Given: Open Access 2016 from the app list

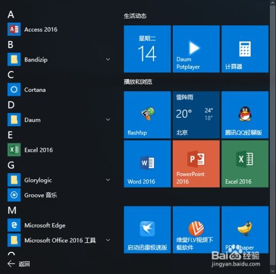Looking at the screenshot, I should click(59, 29).
